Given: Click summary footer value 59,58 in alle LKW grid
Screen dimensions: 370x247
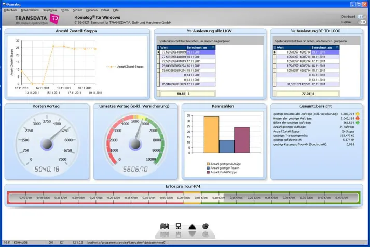Looking at the screenshot, I should click(x=173, y=94).
